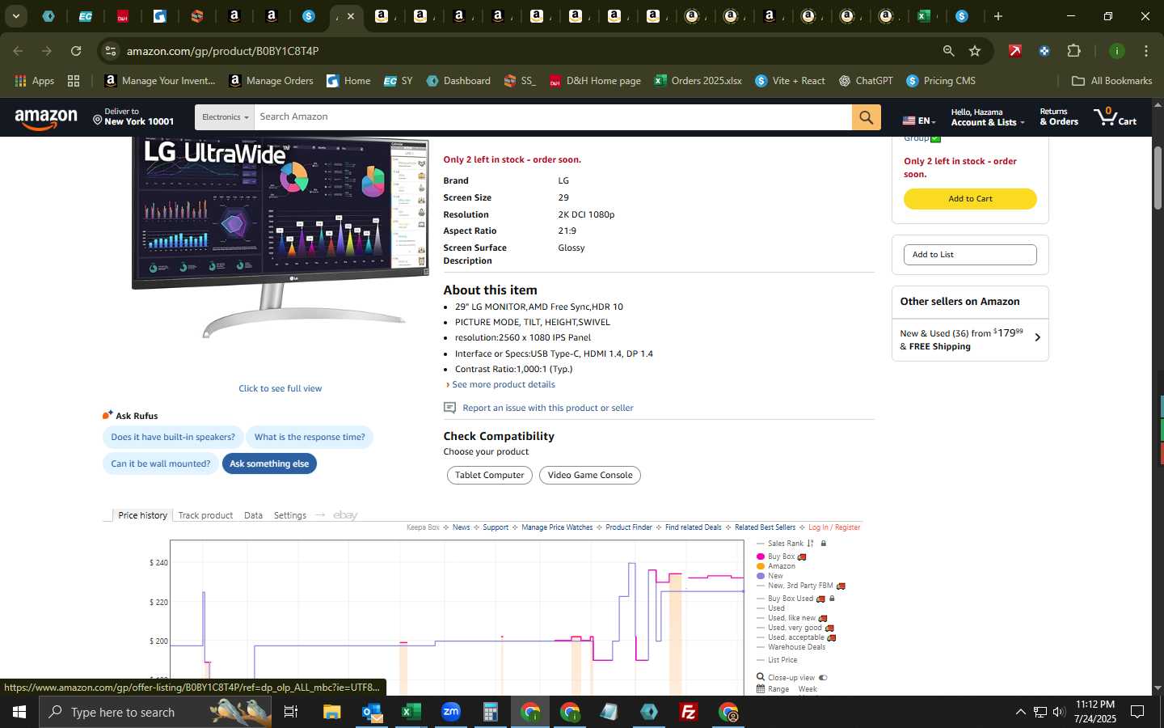Click inside the Search Amazon input field
The image size is (1164, 728).
[x=553, y=117]
